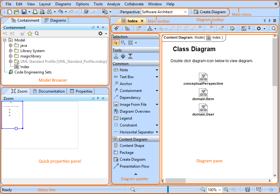The height and width of the screenshot is (194, 280).
Task: Open the domain.Item diagram icon
Action: pyautogui.click(x=203, y=93)
